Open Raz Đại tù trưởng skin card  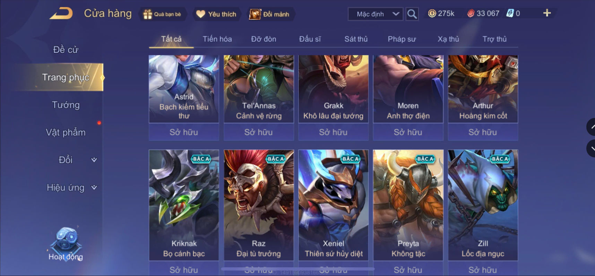pyautogui.click(x=259, y=205)
